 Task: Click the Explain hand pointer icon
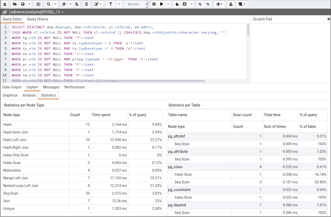[177, 4]
